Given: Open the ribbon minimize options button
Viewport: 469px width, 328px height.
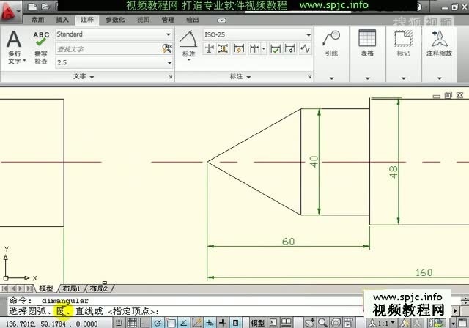Looking at the screenshot, I should (221, 20).
